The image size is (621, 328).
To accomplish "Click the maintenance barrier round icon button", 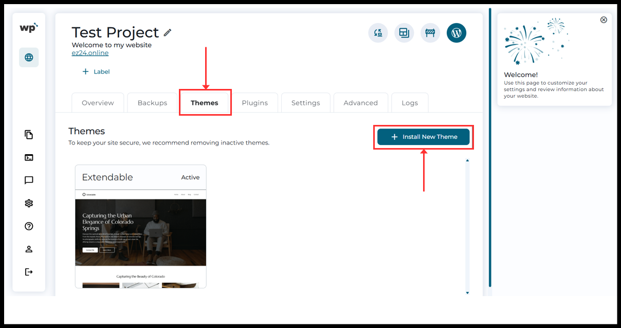I will tap(430, 33).
